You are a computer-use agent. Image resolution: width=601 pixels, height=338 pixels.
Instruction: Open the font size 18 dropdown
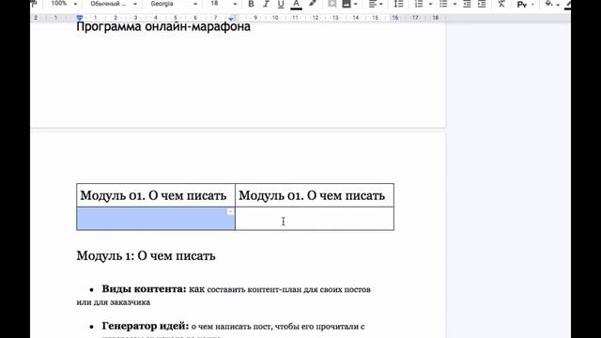(x=223, y=4)
